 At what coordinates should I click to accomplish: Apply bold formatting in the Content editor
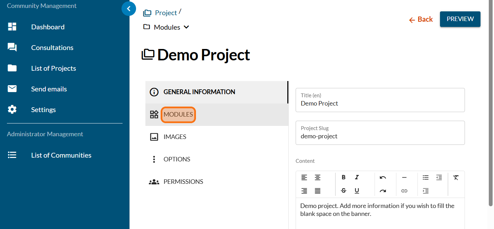pyautogui.click(x=343, y=177)
